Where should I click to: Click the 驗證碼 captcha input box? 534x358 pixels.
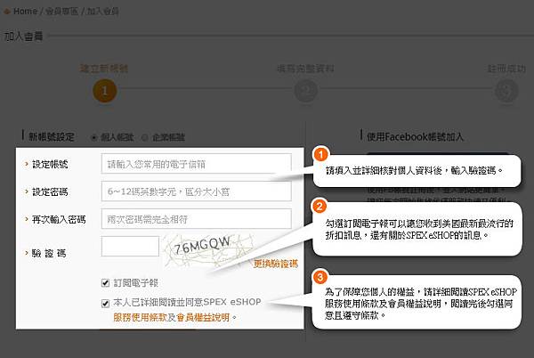(x=130, y=246)
